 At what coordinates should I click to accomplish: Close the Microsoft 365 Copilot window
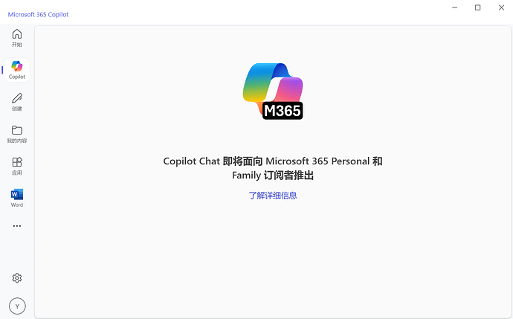coord(501,7)
